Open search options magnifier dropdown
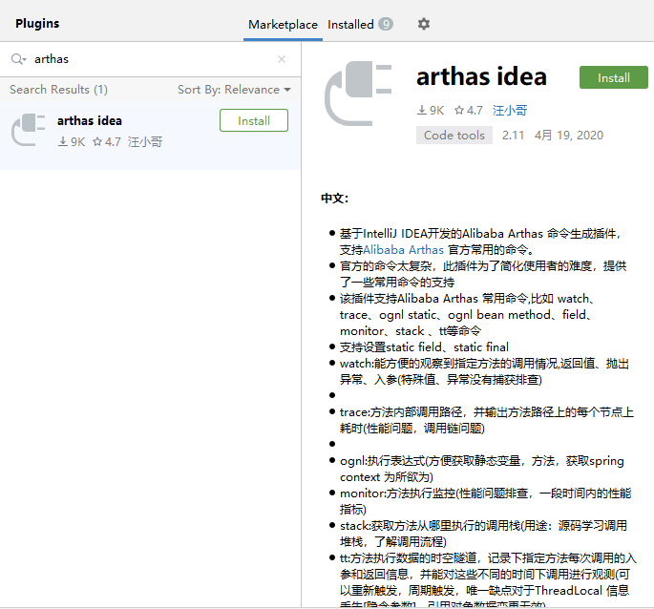The image size is (654, 609). pyautogui.click(x=18, y=59)
